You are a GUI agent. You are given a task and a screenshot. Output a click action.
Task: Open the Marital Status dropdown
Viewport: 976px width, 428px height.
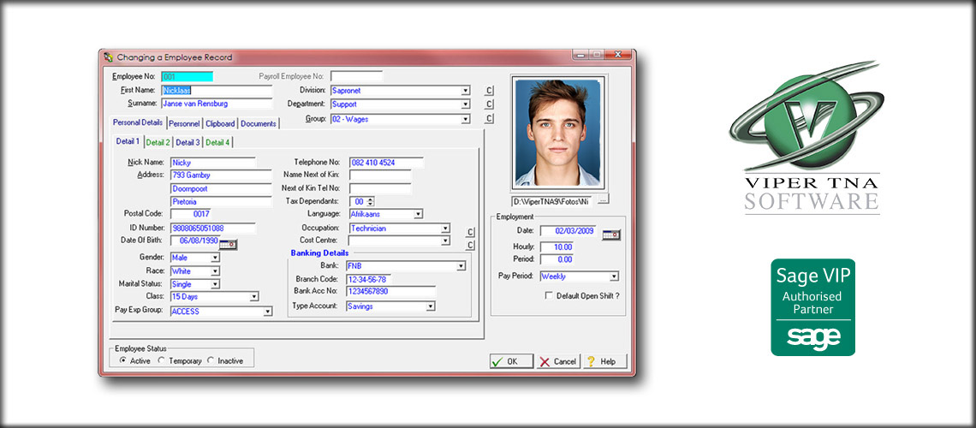(x=216, y=284)
